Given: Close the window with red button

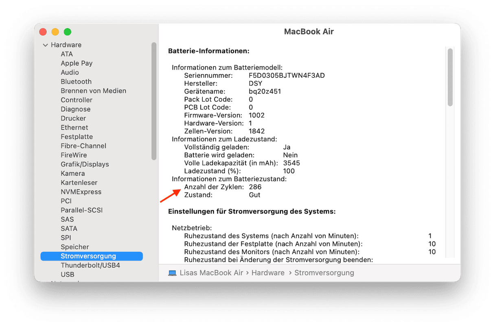Looking at the screenshot, I should tap(43, 32).
